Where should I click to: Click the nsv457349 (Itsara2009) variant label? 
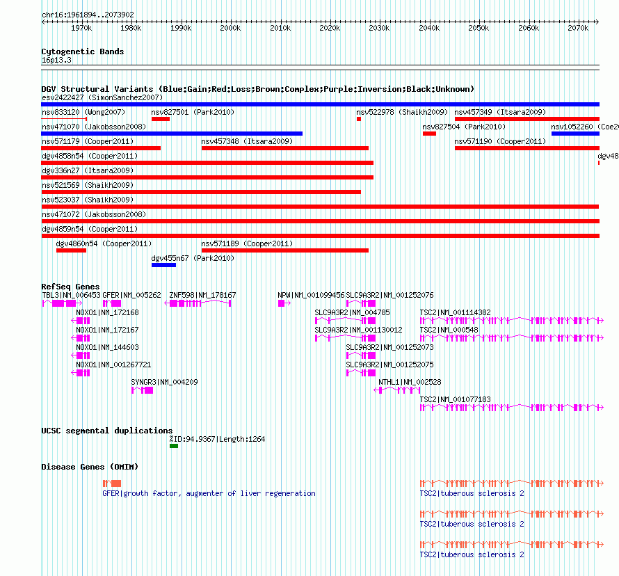click(500, 112)
